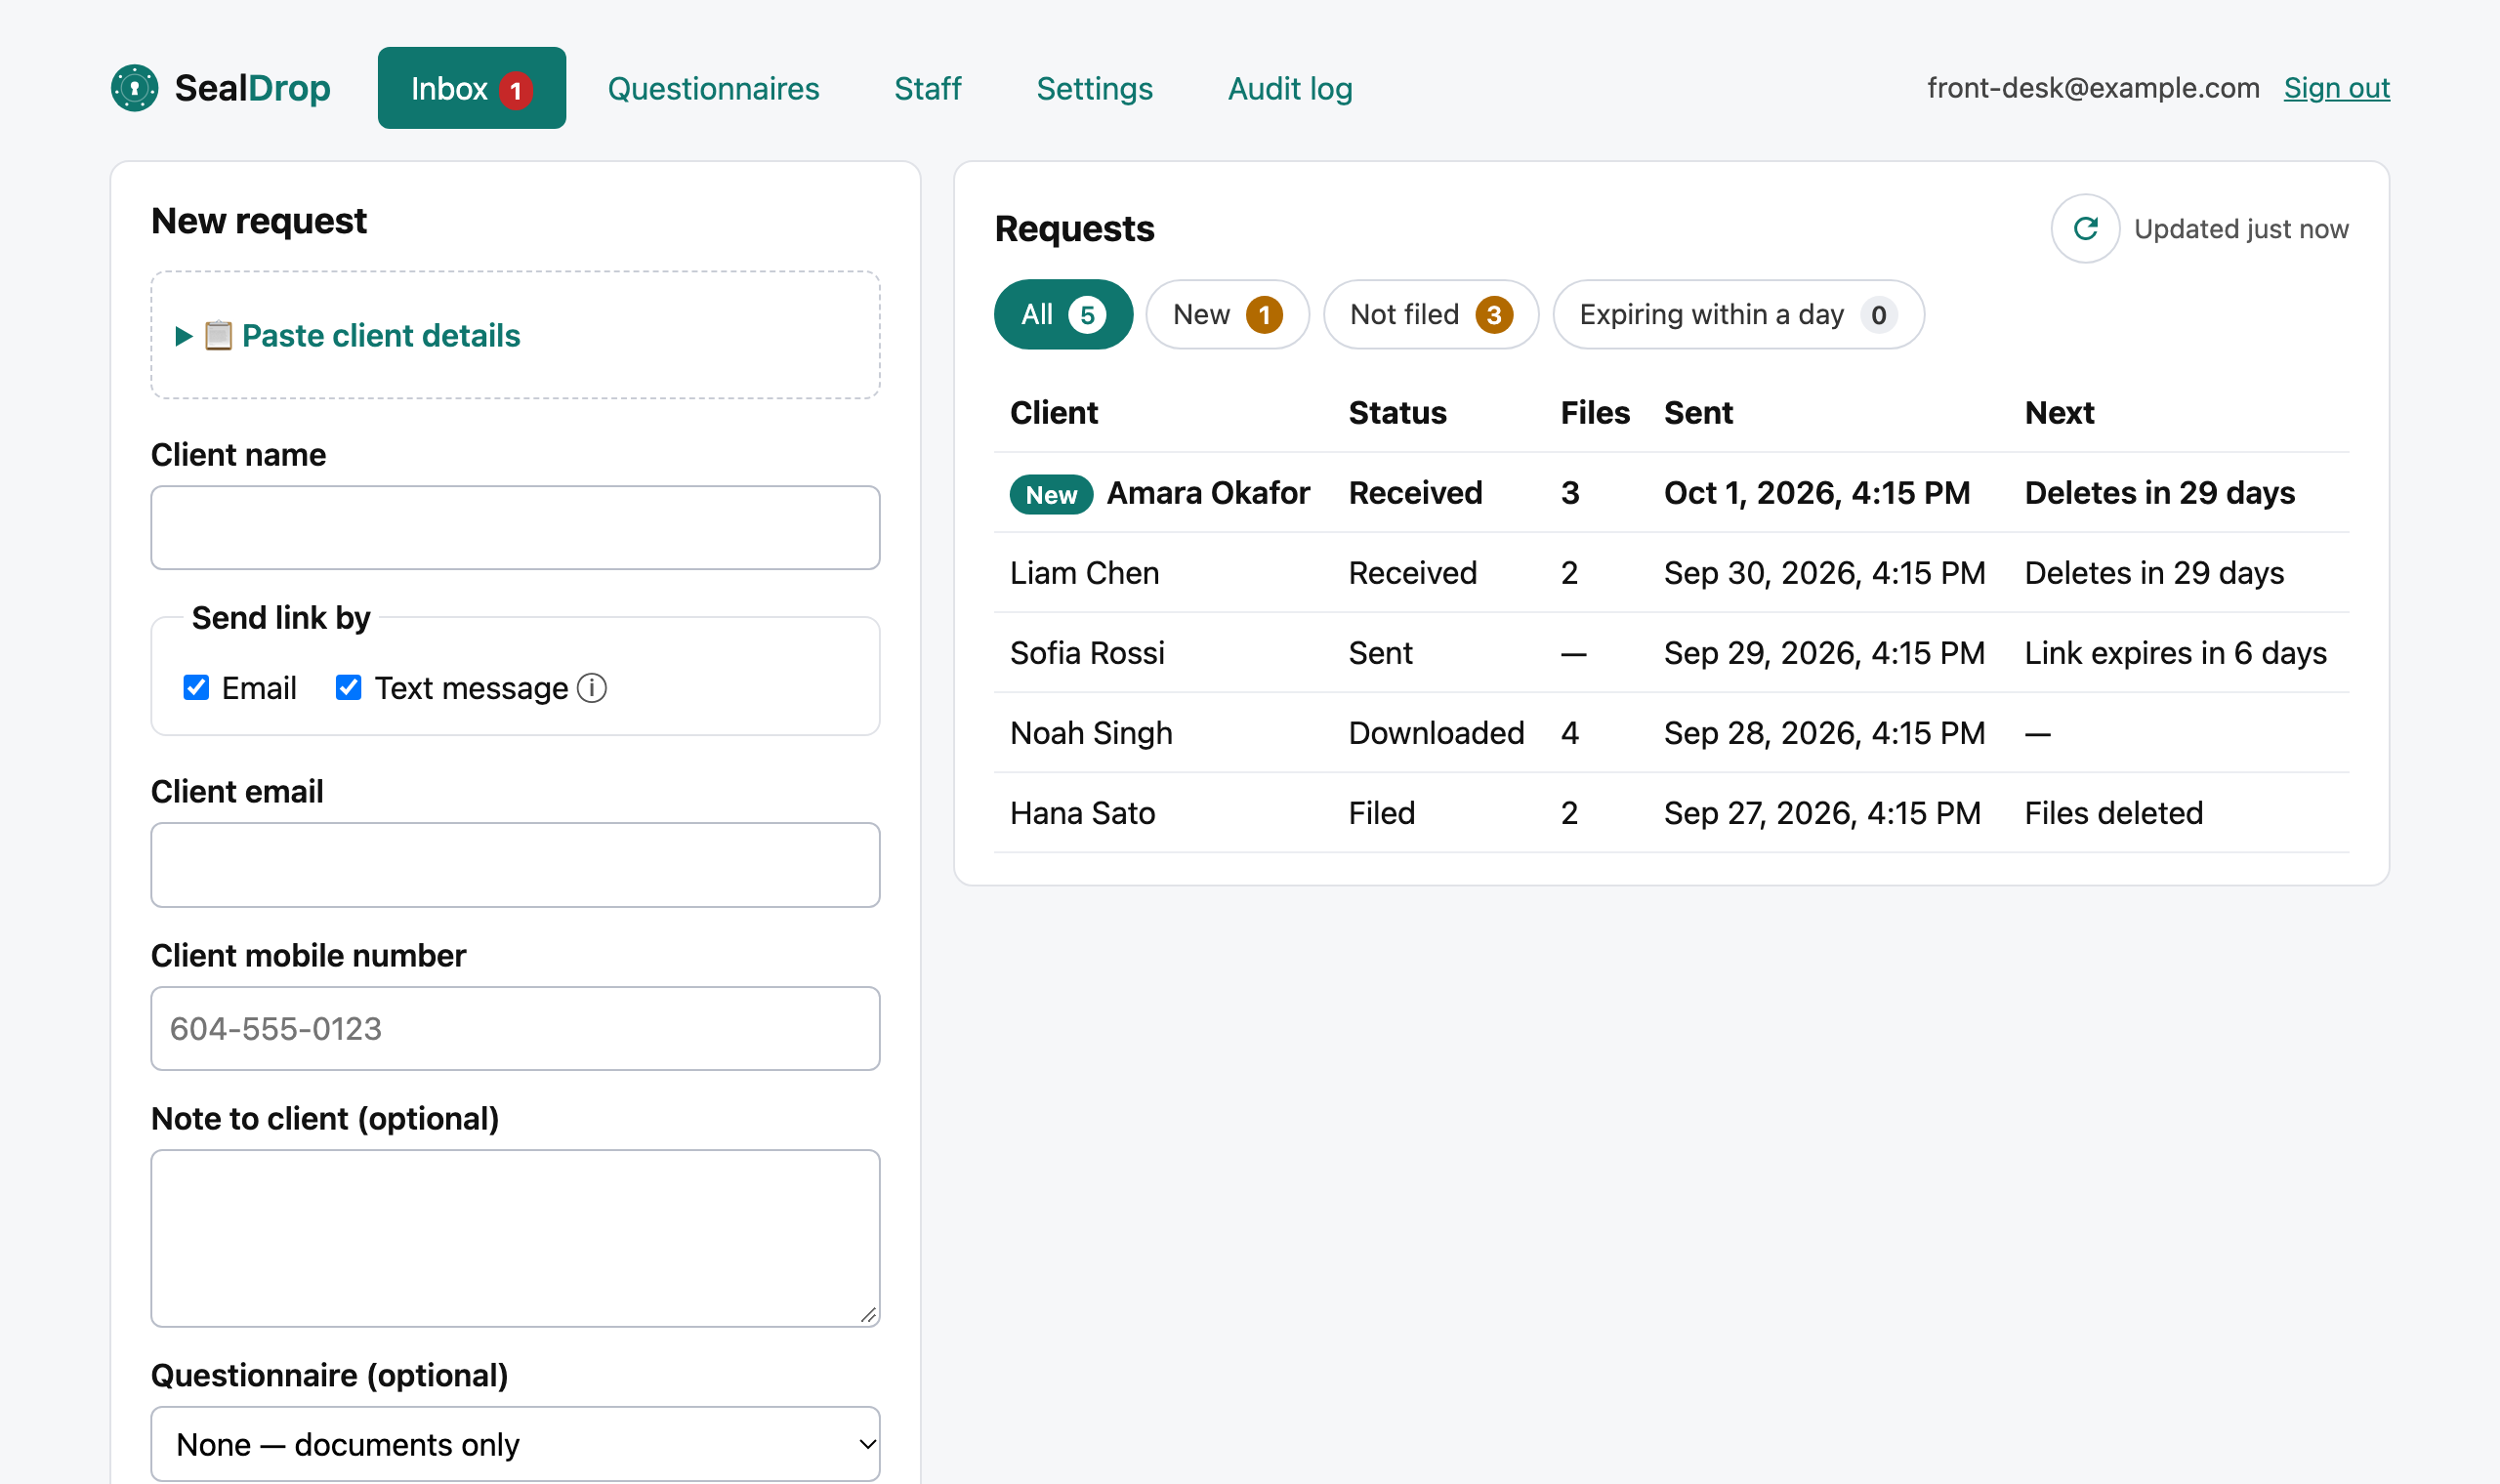Viewport: 2500px width, 1484px height.
Task: Go to the Questionnaires tab
Action: point(713,88)
